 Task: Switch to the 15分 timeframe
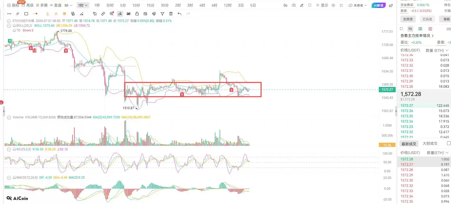151,5
